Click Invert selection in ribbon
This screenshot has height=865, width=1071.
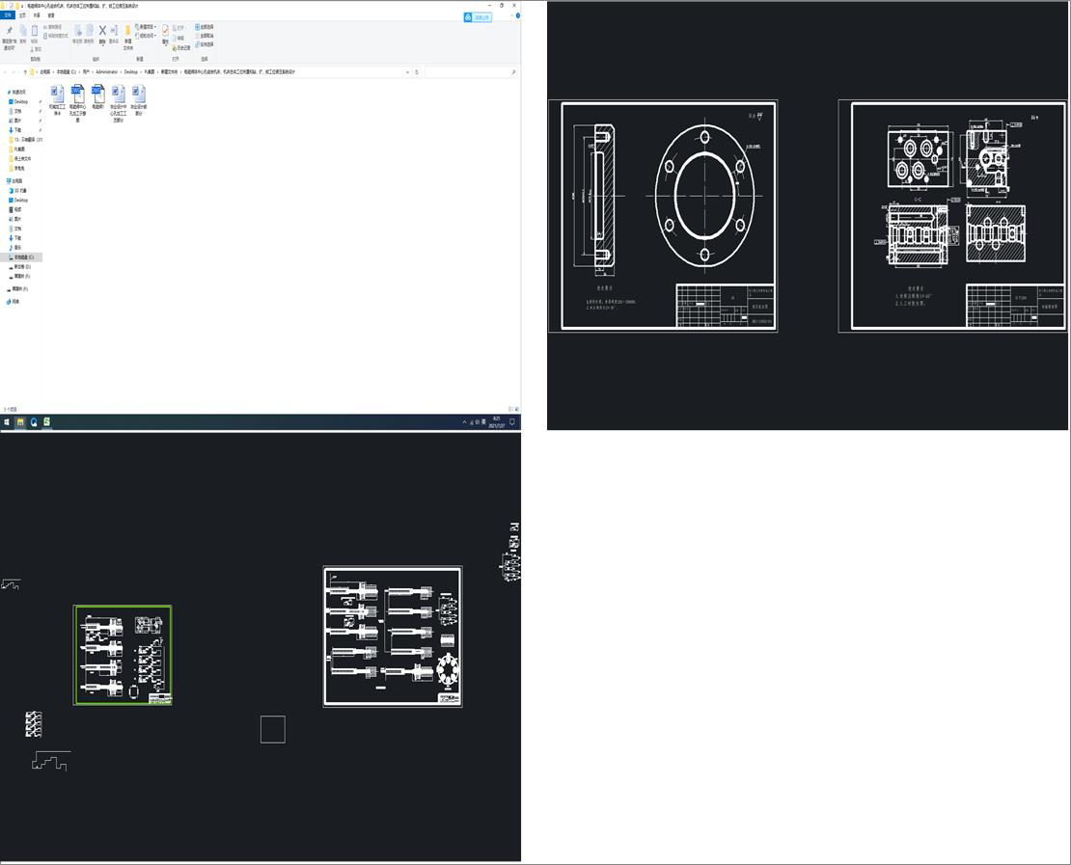[205, 44]
